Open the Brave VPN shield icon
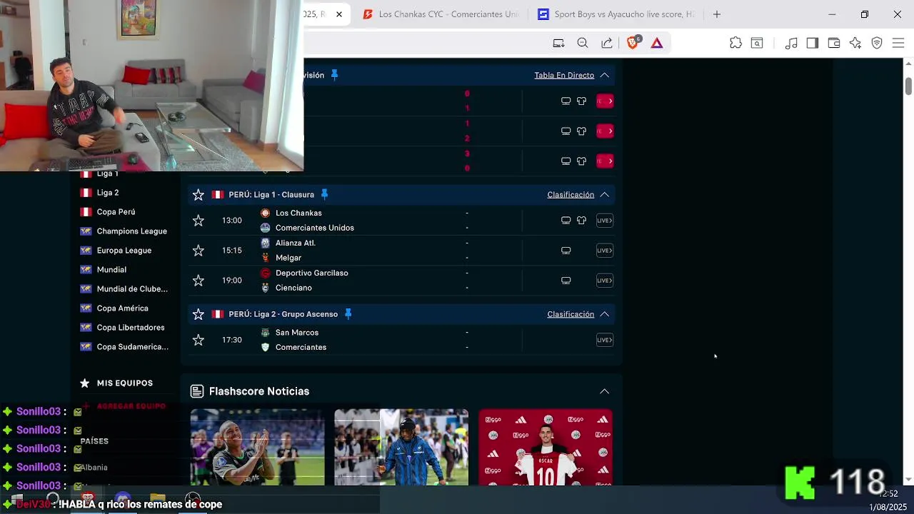Screen dimensions: 914x514 [877, 44]
